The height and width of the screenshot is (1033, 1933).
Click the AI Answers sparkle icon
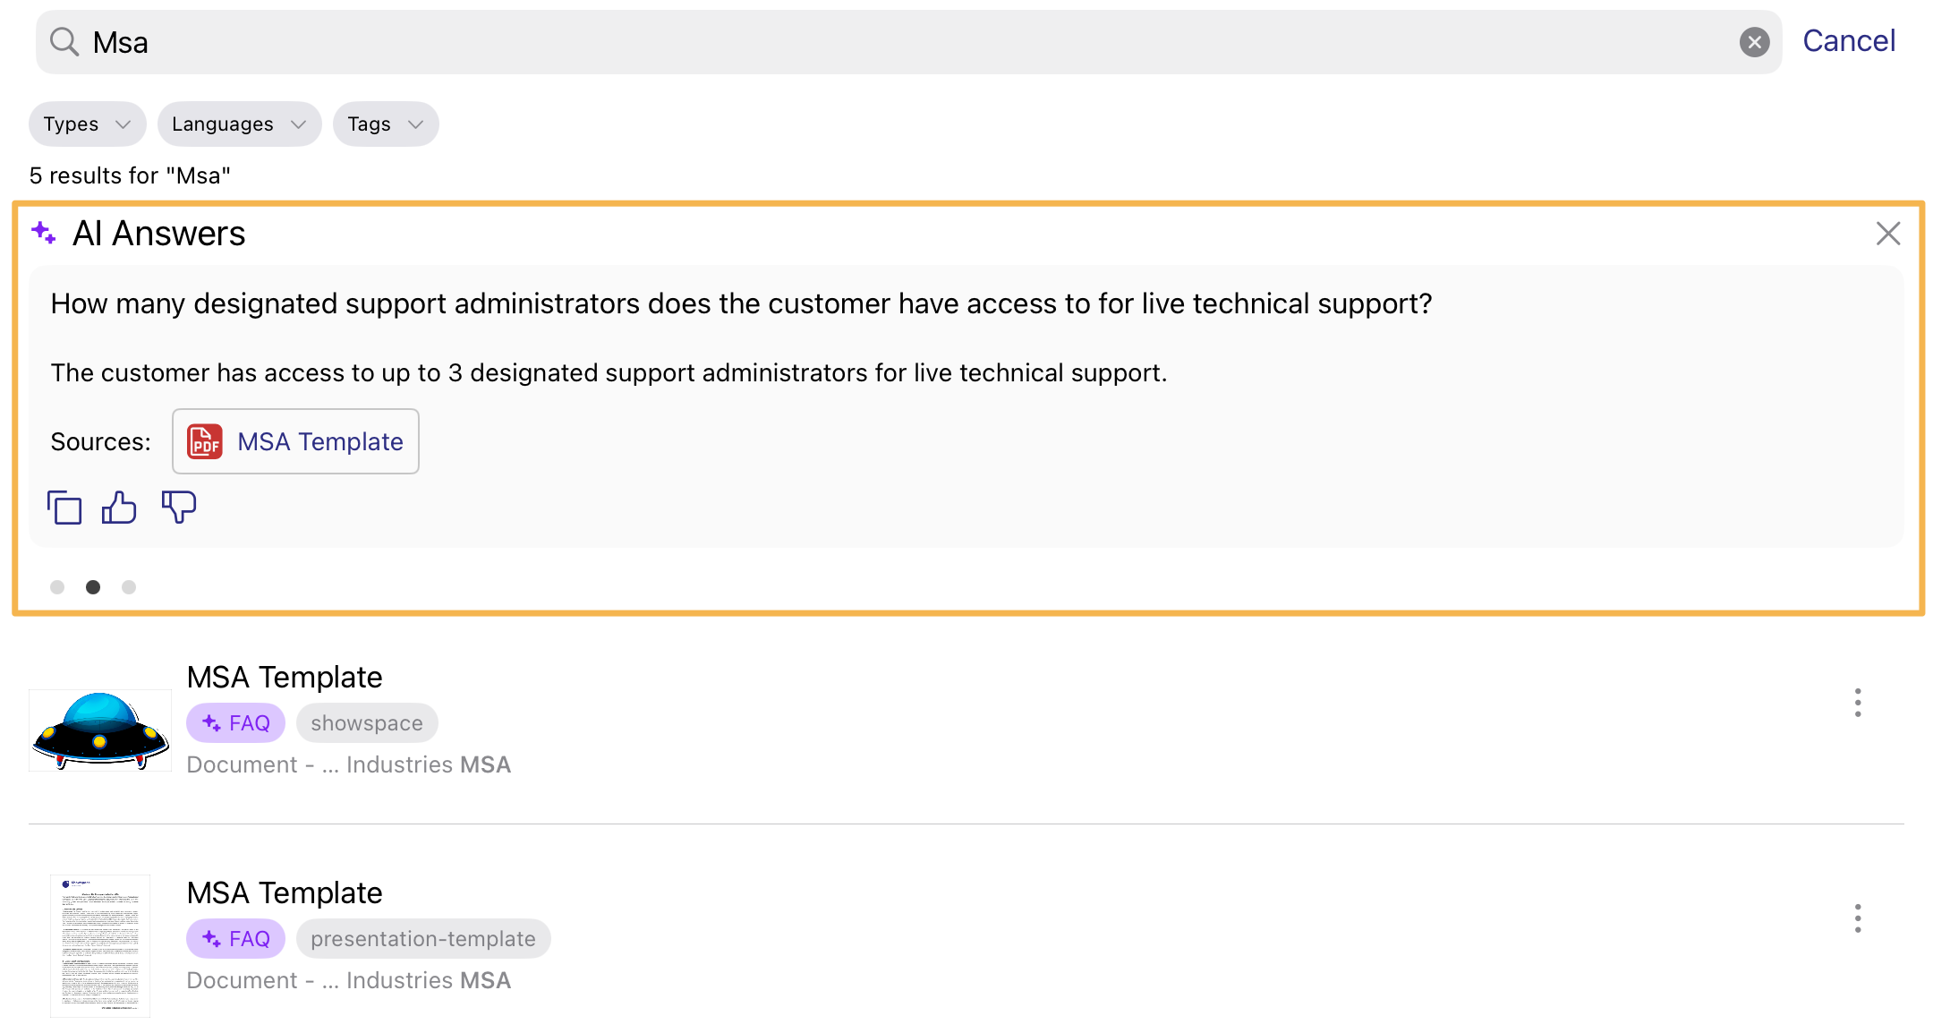click(43, 232)
